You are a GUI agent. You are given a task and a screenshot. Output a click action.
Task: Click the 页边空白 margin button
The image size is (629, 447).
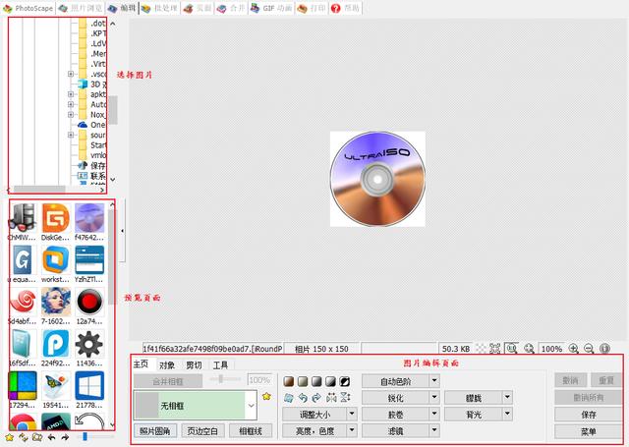202,431
